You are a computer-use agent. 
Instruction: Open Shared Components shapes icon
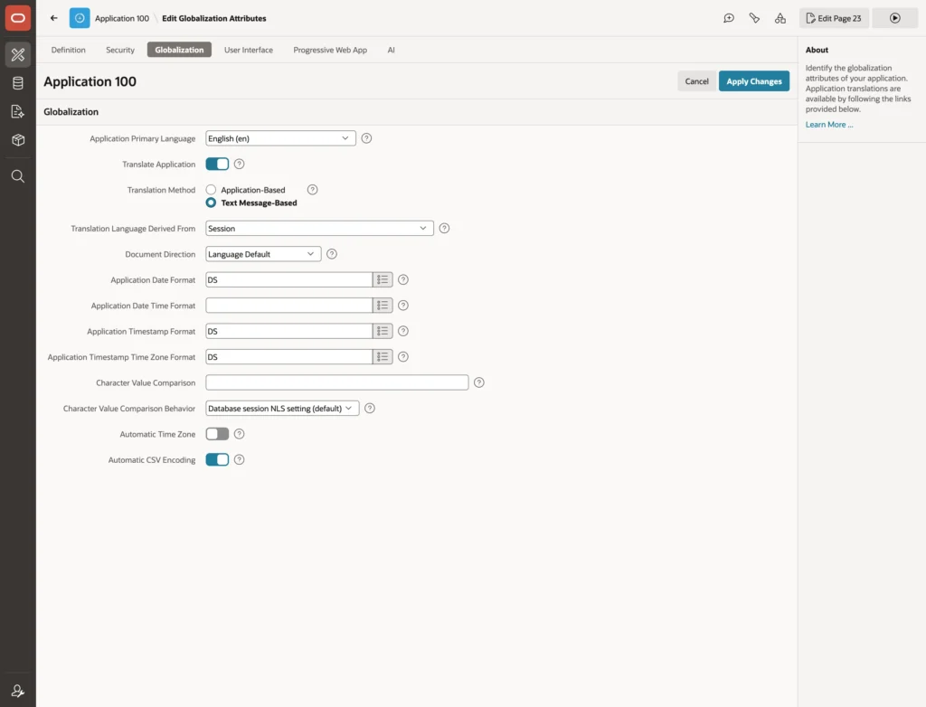click(x=780, y=18)
